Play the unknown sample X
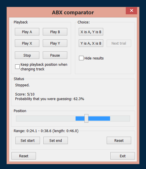 [27, 43]
